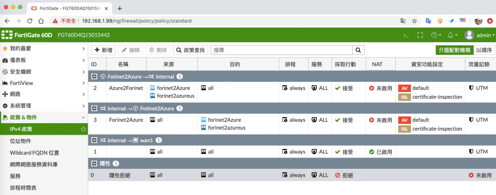Click the 編輯 edit button

click(130, 50)
